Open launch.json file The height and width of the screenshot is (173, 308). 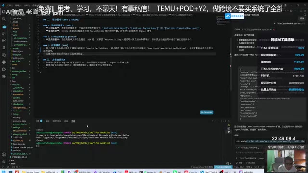tap(18, 51)
